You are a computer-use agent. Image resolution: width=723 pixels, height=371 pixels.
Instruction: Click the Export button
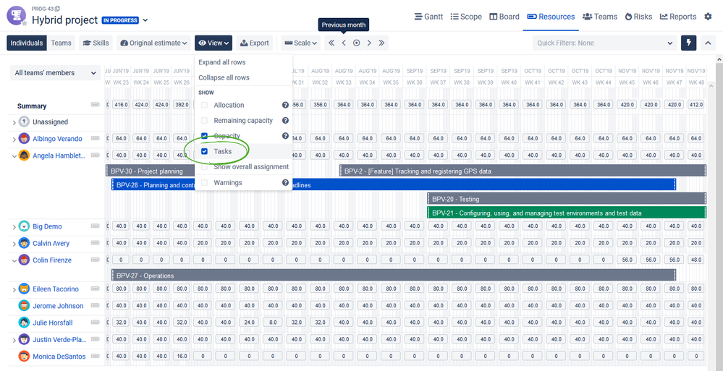[255, 43]
